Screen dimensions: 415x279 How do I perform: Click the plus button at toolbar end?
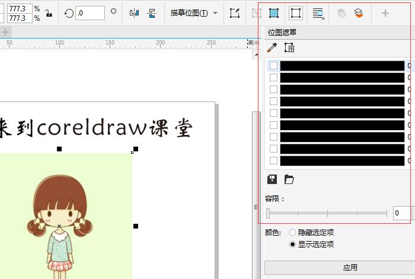pyautogui.click(x=385, y=13)
